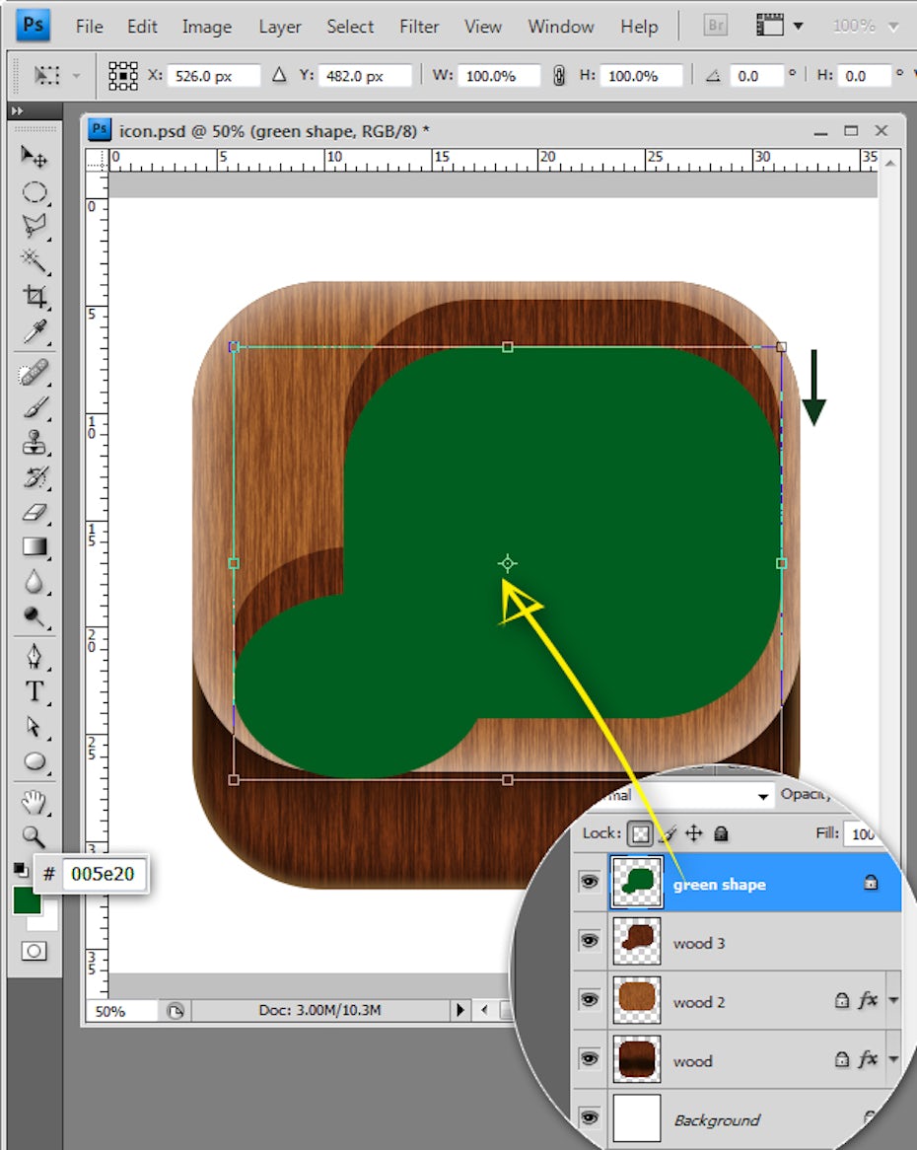Hide the green shape layer
Viewport: 917px width, 1150px height.
click(x=590, y=882)
